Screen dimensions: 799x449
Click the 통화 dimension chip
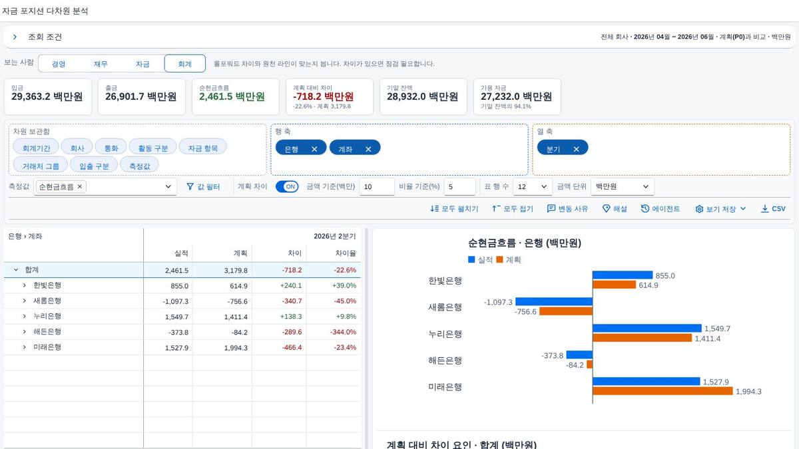point(111,147)
